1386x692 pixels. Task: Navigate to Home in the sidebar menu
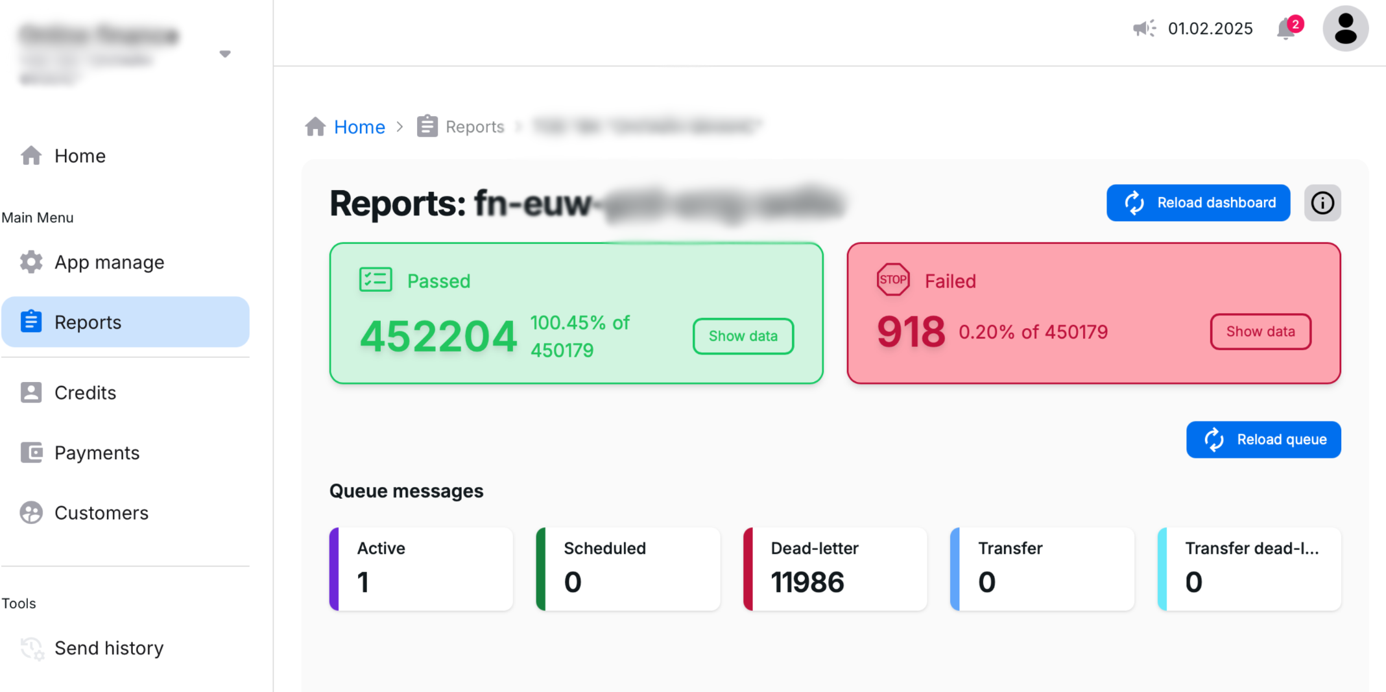click(x=79, y=156)
